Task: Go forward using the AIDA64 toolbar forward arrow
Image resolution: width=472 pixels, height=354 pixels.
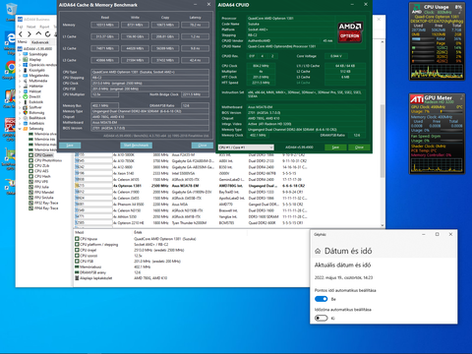Action: (29, 34)
